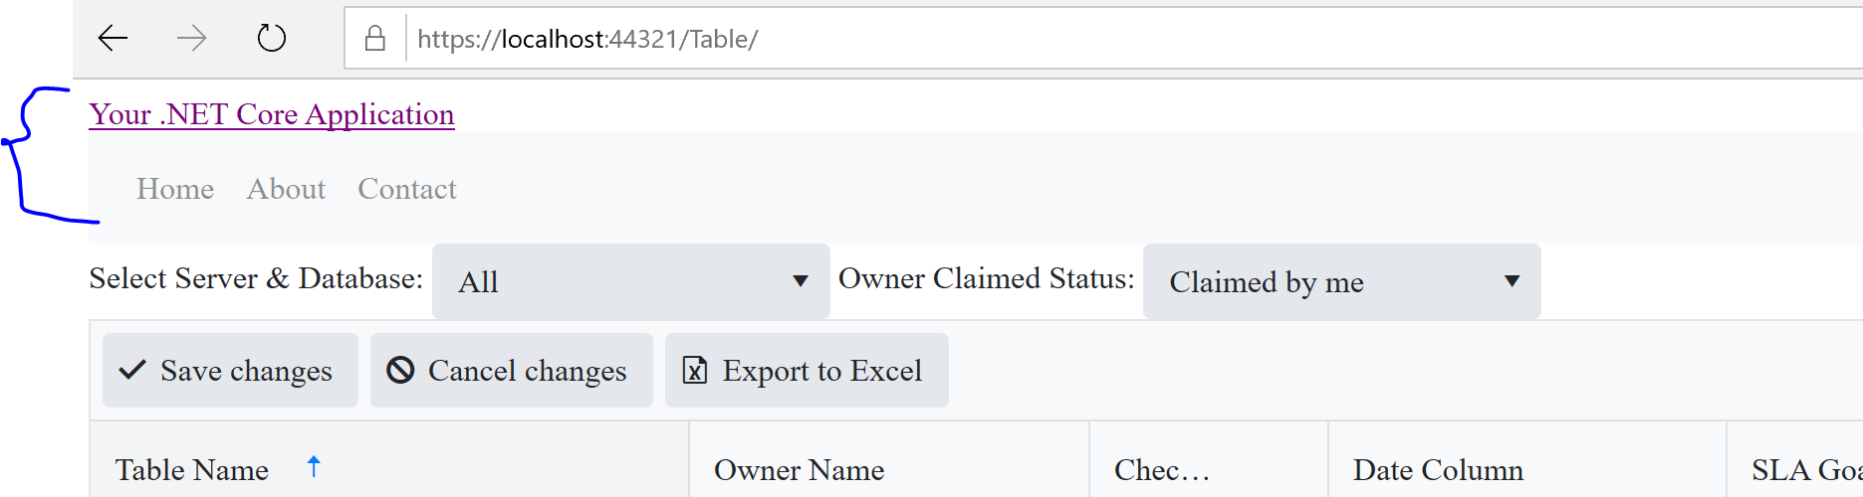Click the cancel circle icon
Viewport: 1863px width, 497px height.
click(400, 371)
